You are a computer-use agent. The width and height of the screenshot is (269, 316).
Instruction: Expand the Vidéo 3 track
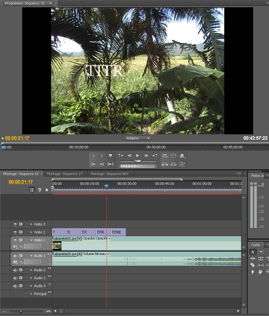click(x=31, y=224)
